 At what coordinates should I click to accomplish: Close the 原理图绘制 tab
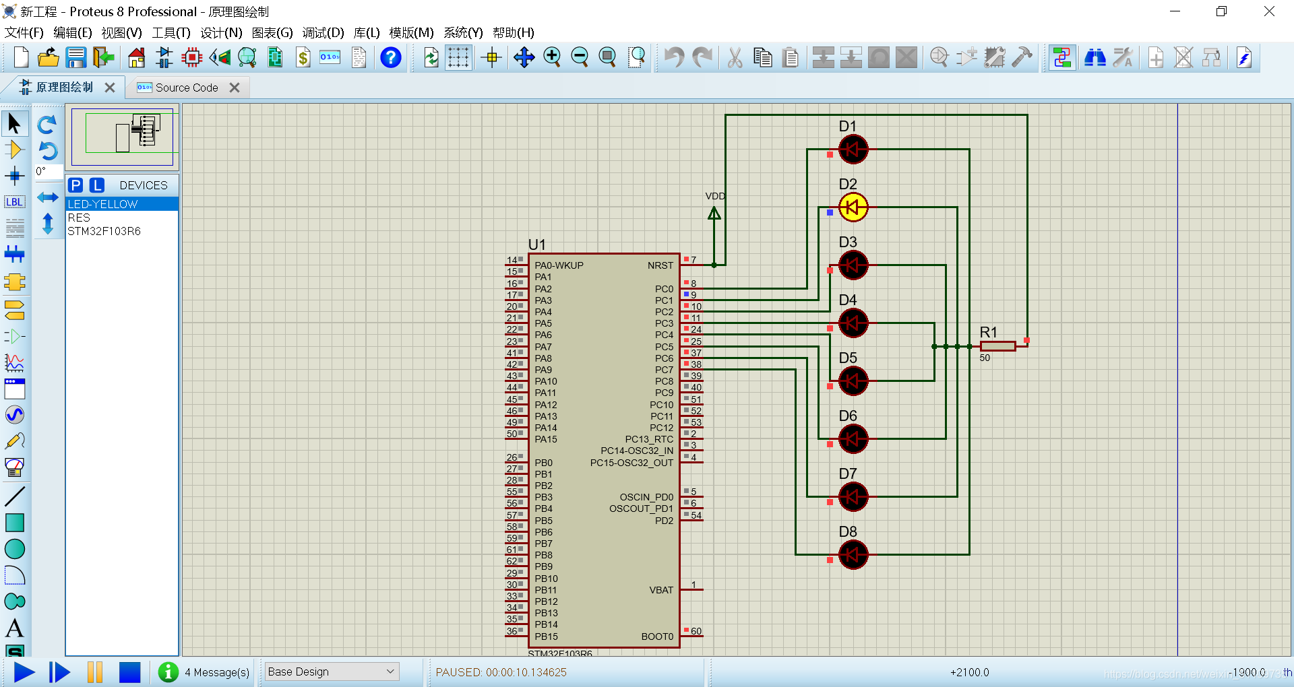[110, 88]
